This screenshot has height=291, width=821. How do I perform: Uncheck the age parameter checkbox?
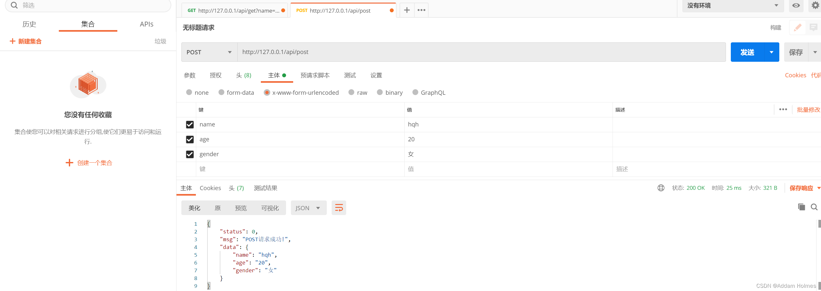(190, 139)
